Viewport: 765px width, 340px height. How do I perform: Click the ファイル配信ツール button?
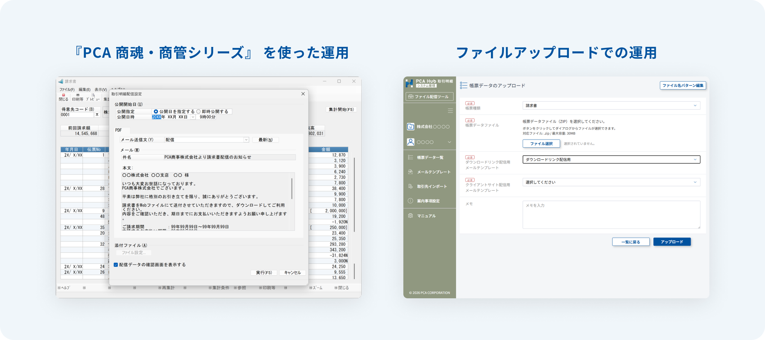tap(429, 97)
